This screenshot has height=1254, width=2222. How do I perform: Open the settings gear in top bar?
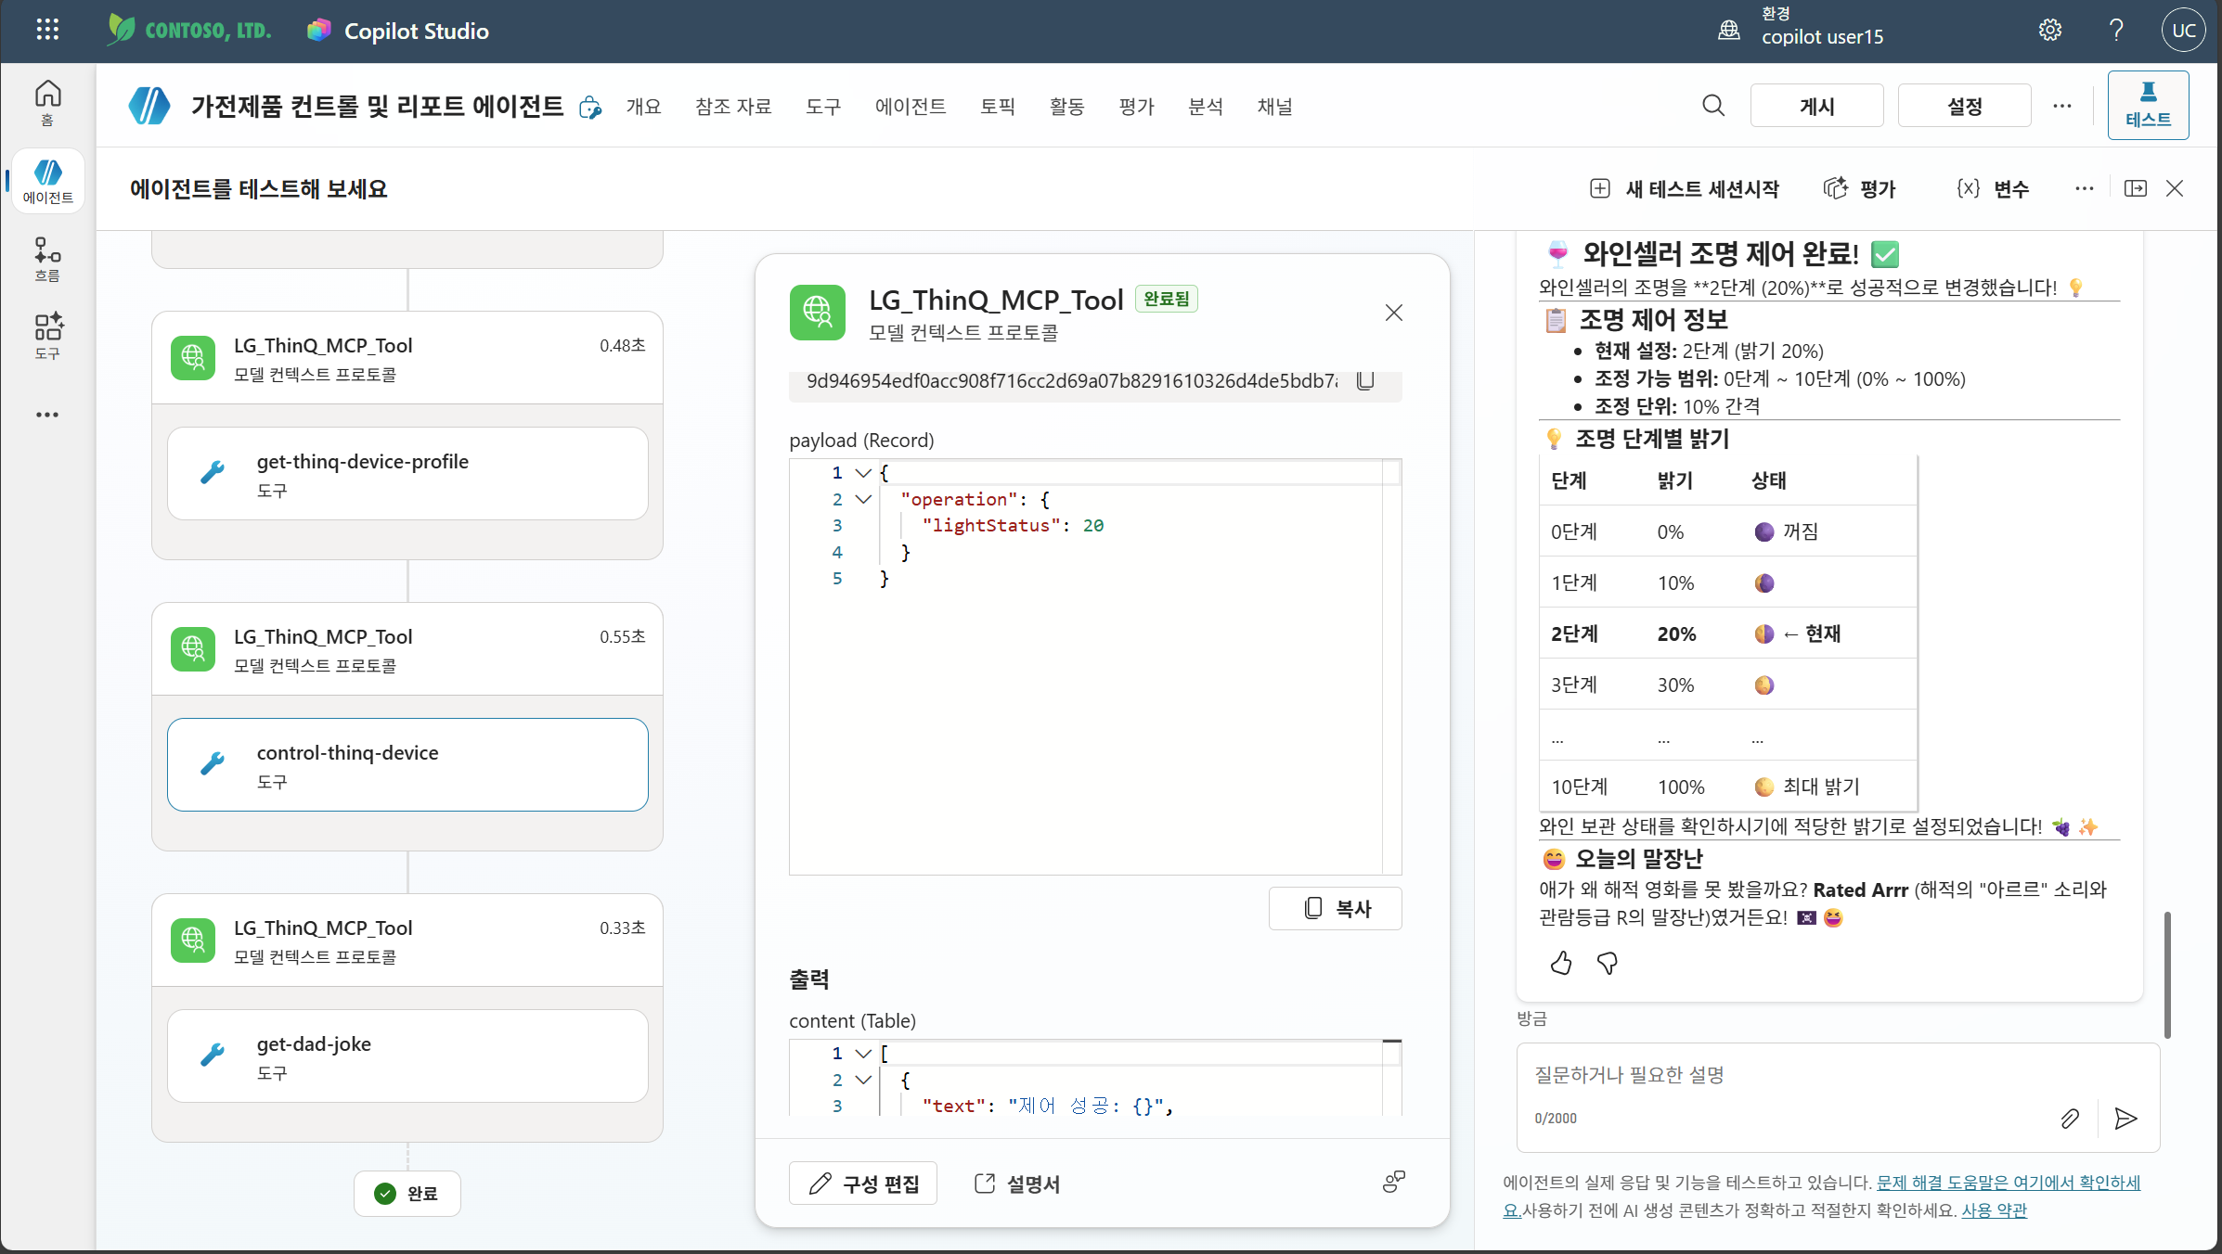[2050, 31]
